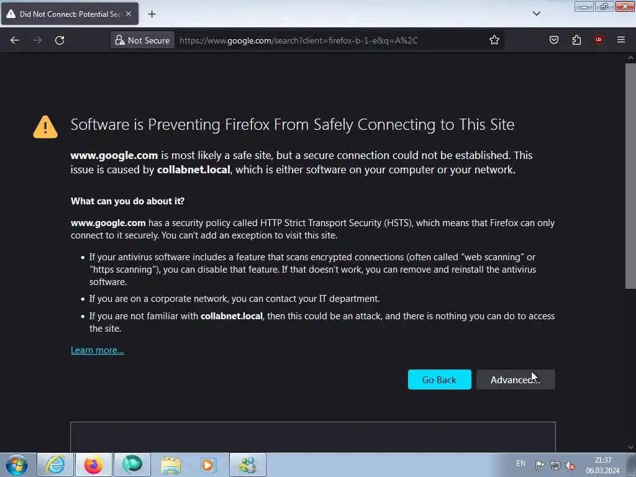This screenshot has height=477, width=636.
Task: Click the forward navigation arrow
Action: pyautogui.click(x=37, y=40)
